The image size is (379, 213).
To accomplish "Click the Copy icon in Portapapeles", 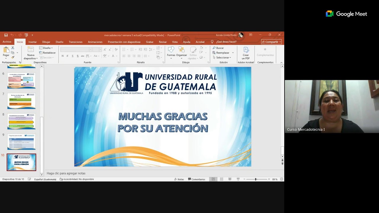I will 13,53.
